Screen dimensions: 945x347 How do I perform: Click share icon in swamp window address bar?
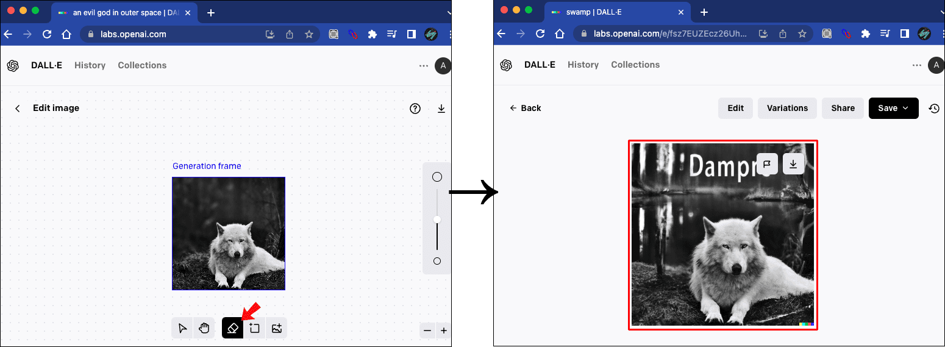(783, 34)
